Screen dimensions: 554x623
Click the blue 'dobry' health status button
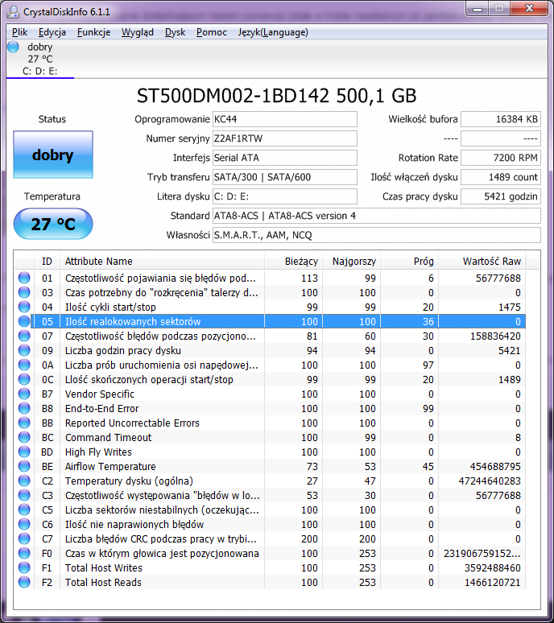53,155
